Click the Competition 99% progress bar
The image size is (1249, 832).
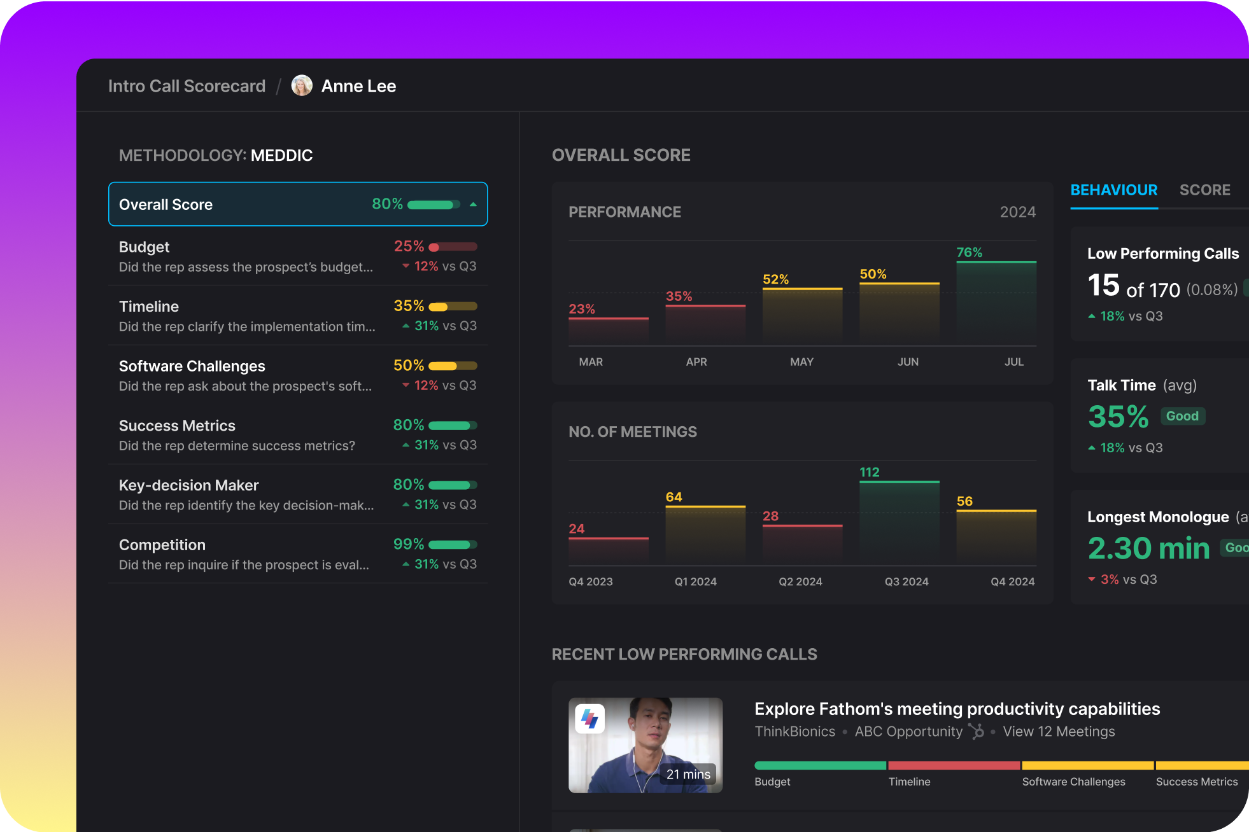[453, 544]
